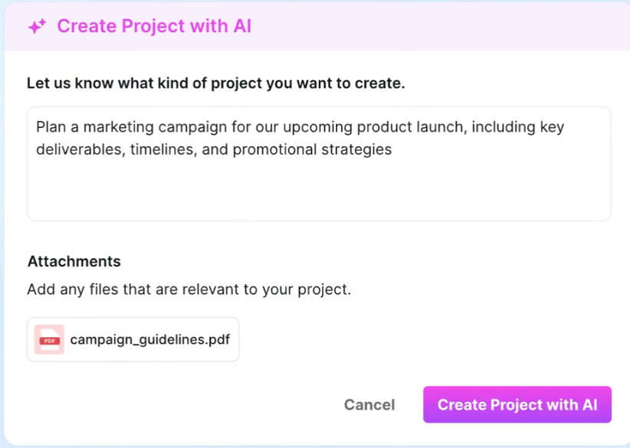Screen dimensions: 630x448
Task: Click the 'Add any files that are relevant' text
Action: point(189,290)
